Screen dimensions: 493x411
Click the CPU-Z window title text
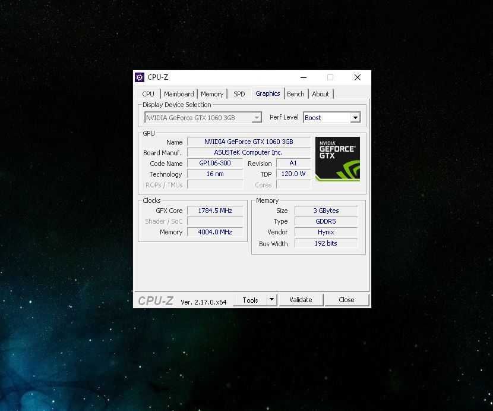(158, 77)
